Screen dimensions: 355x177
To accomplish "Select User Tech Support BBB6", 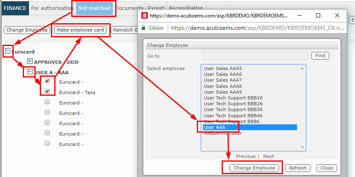I will [232, 121].
